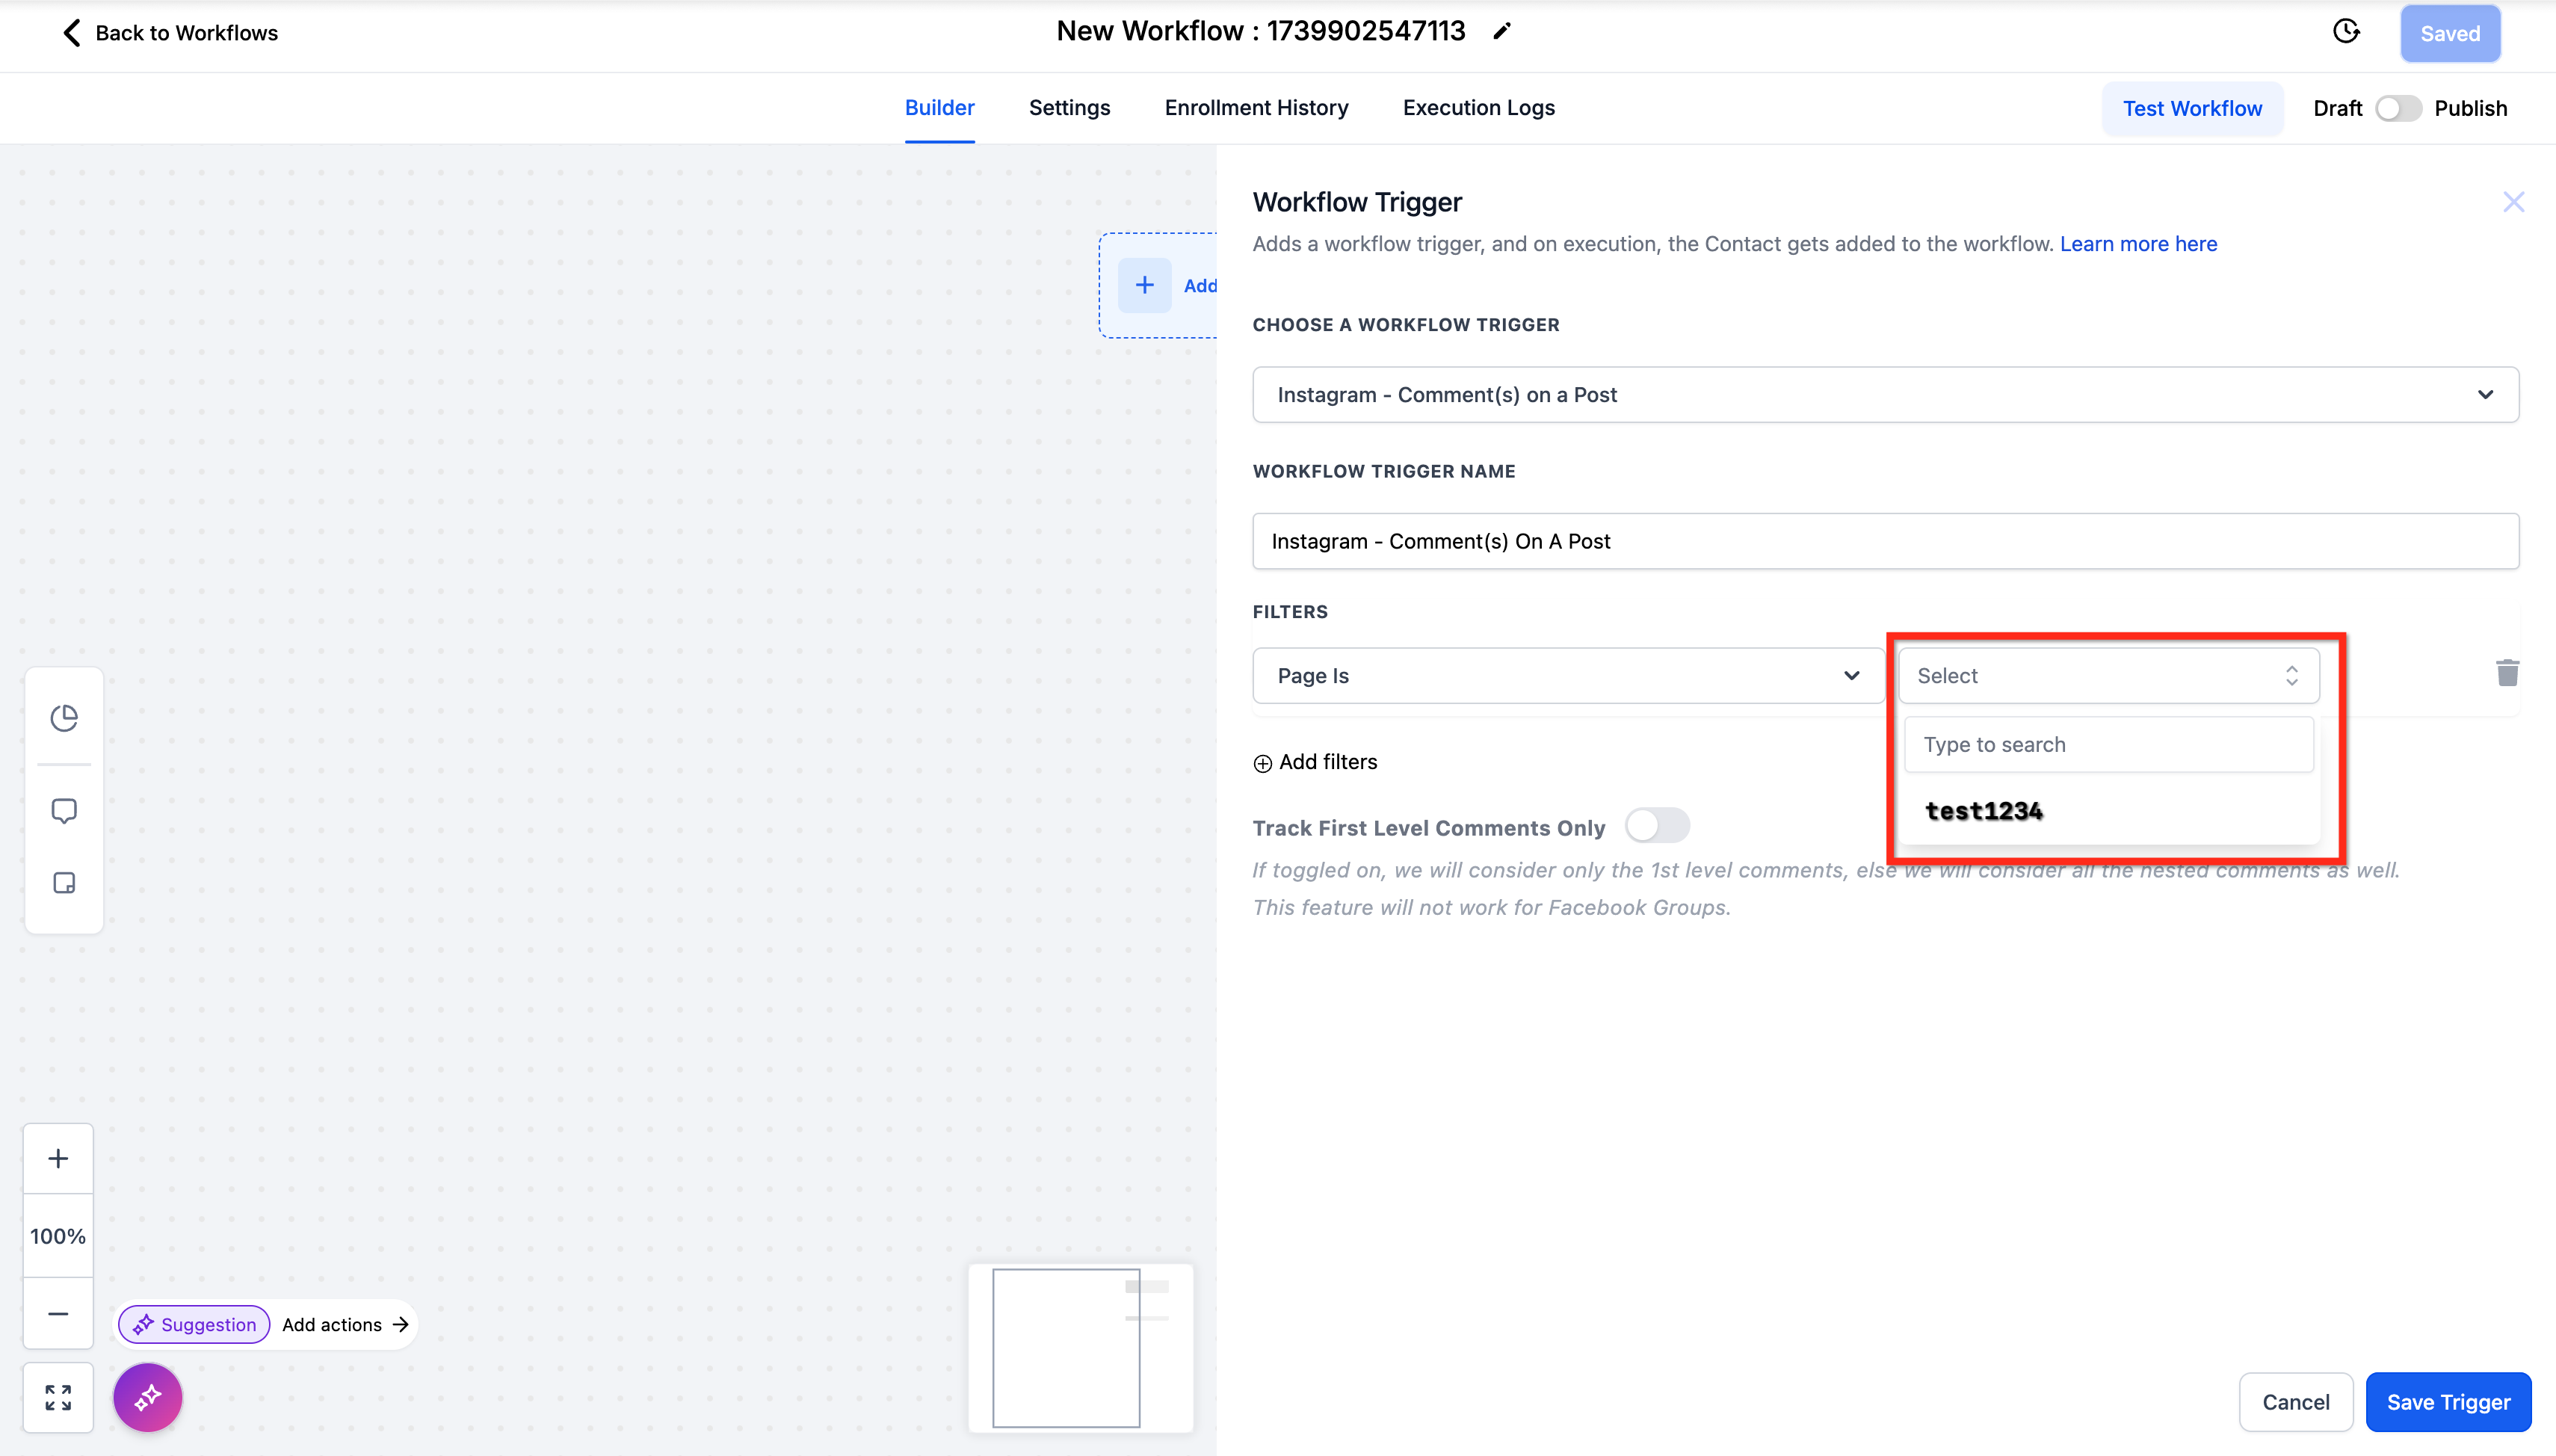Toggle the Draft/Publish switch
Screen dimensions: 2556x1456
pos(2397,108)
